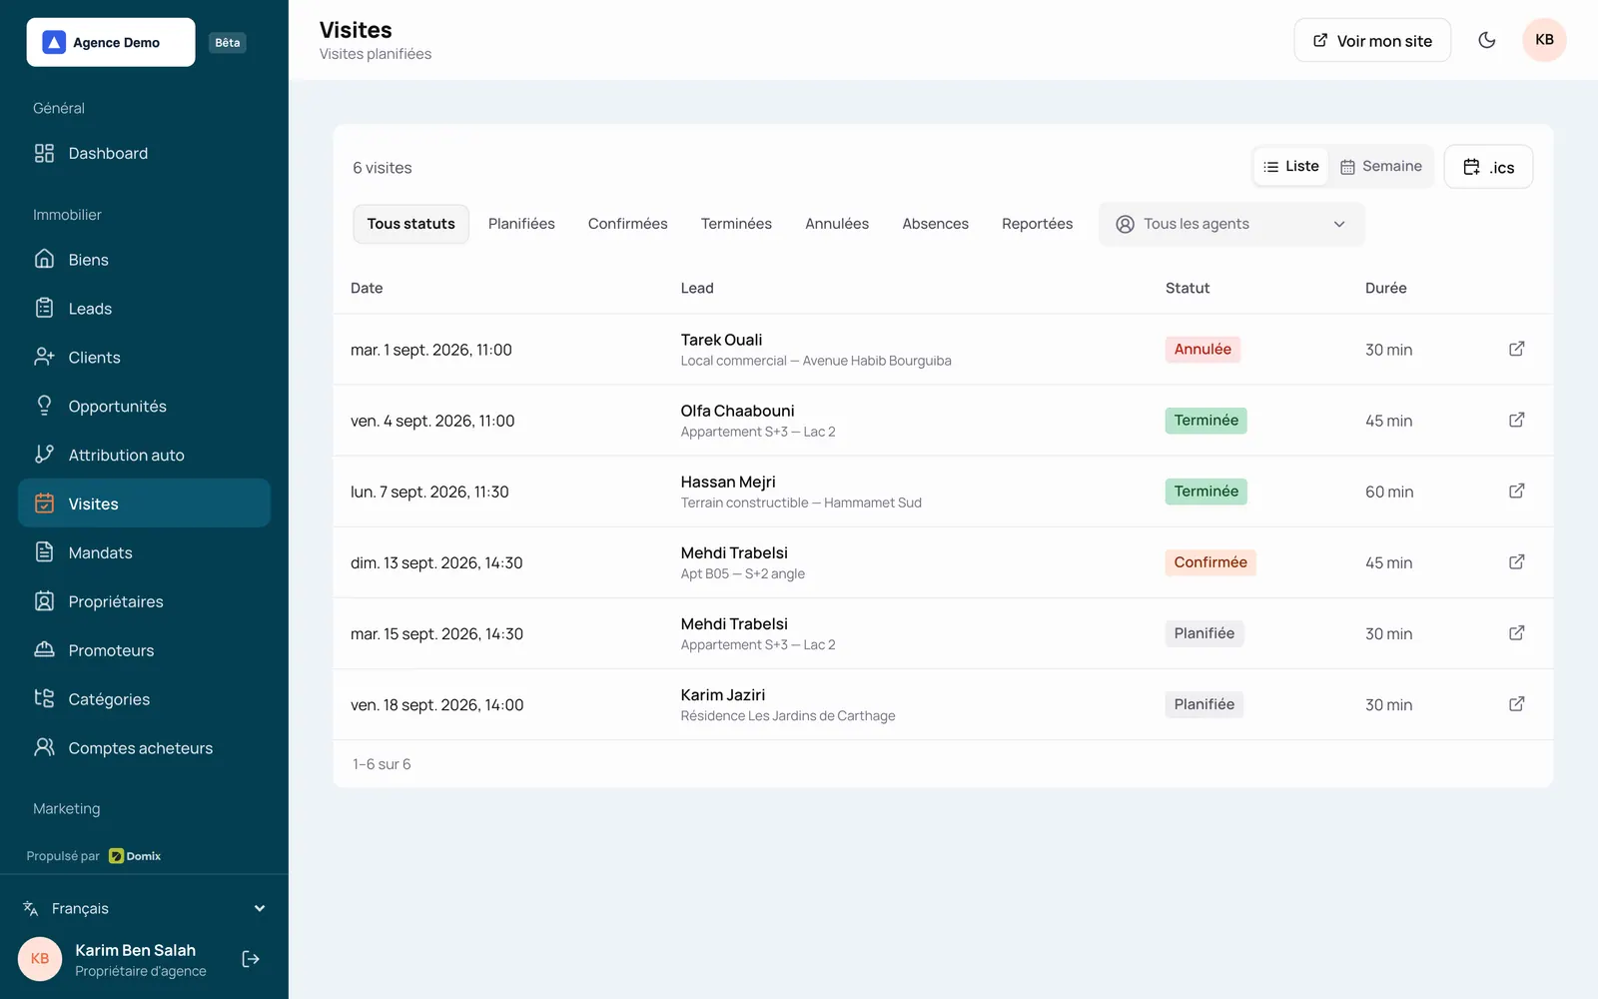Screen dimensions: 1598x999
Task: Click the logout icon beside Karim Ben Salah
Action: tap(251, 959)
